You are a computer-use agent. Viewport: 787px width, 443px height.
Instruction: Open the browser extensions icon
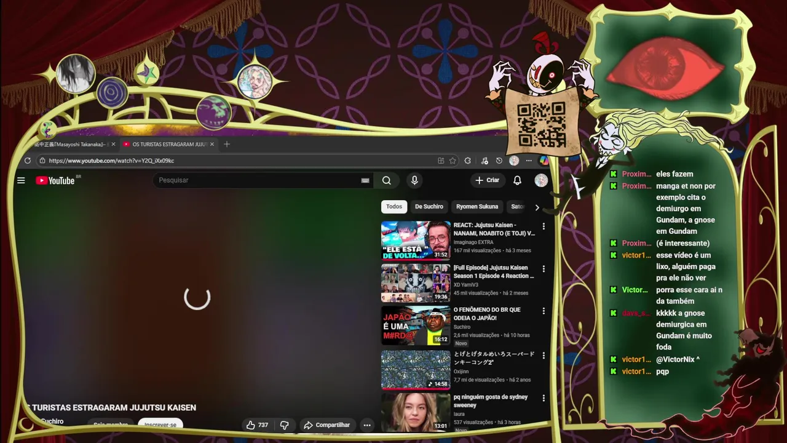coord(467,161)
